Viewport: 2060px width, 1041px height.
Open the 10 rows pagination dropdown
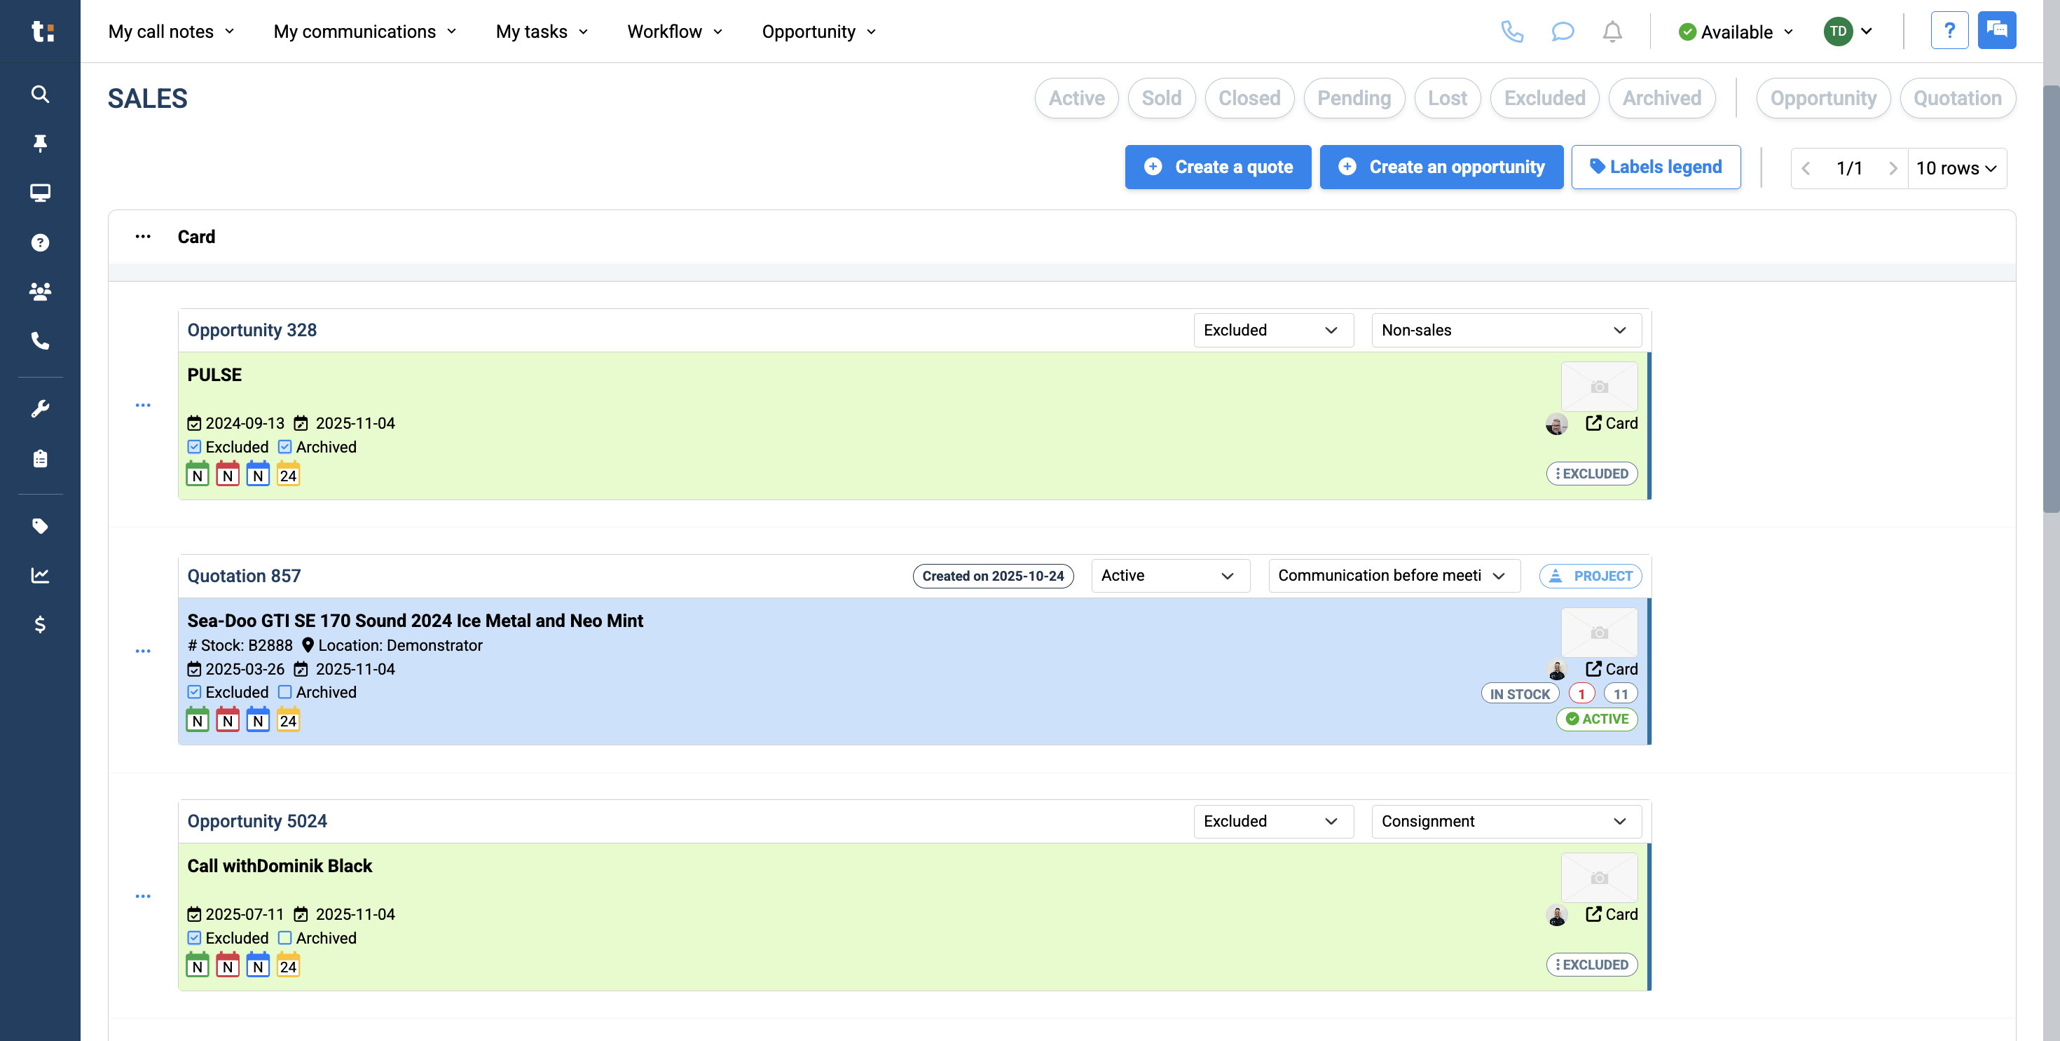[1955, 168]
